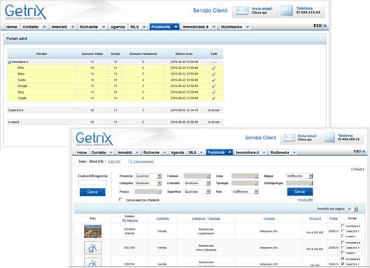Open the Foto filter dropdown

pyautogui.click(x=256, y=191)
